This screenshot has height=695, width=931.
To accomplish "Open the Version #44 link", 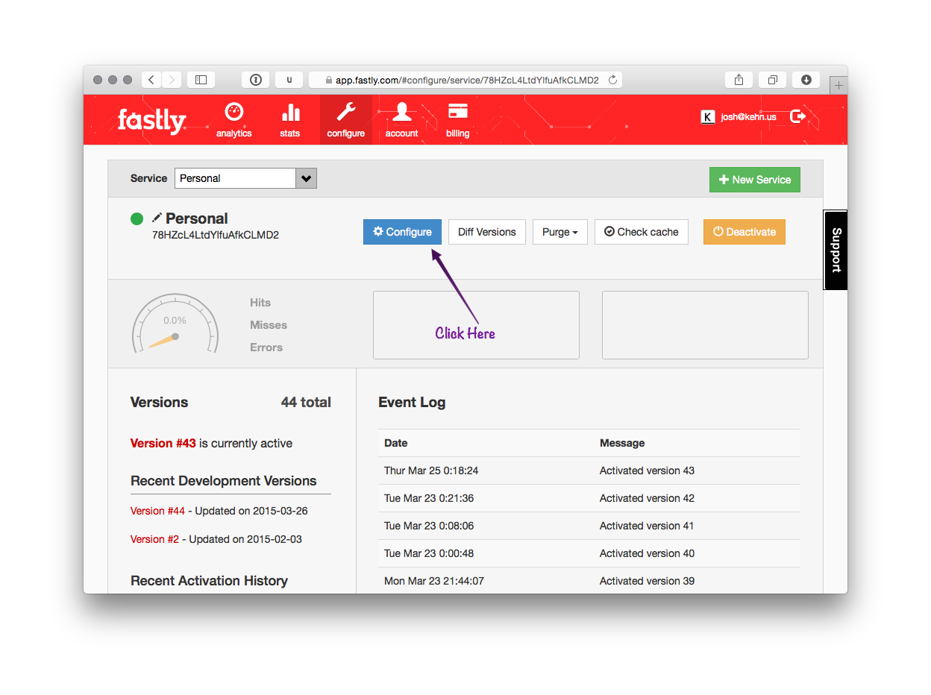I will tap(157, 511).
